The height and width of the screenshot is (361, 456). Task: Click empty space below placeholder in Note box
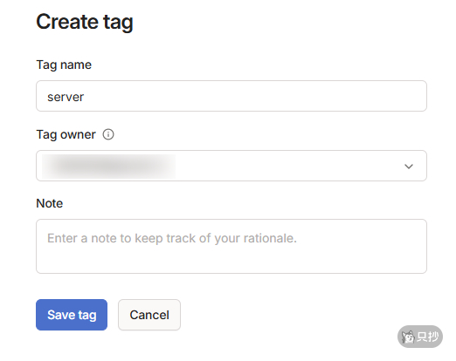pos(231,259)
